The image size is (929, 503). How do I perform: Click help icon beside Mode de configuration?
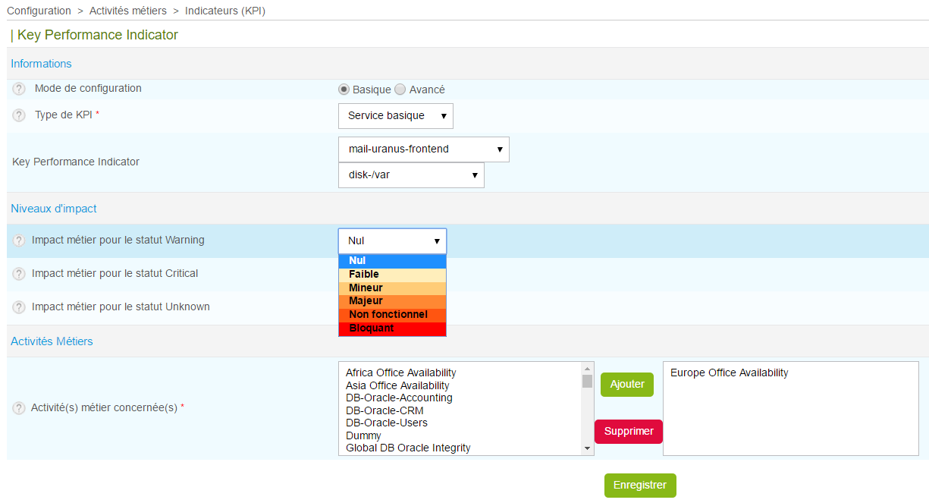[19, 89]
